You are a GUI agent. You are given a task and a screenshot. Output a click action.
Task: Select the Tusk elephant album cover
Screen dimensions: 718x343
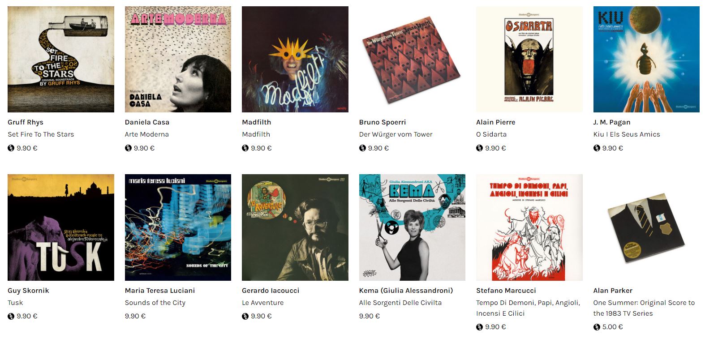[x=61, y=227]
